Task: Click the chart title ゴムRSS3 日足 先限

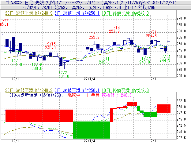Action: click(x=25, y=2)
